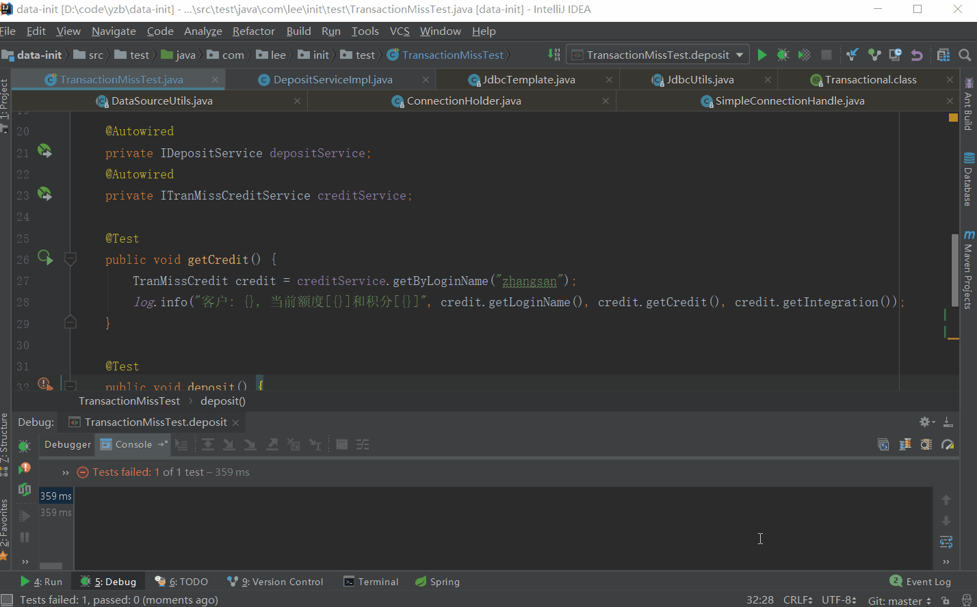Collapse the getCredit method fold marker
Screen dimensions: 977x607
(x=70, y=259)
